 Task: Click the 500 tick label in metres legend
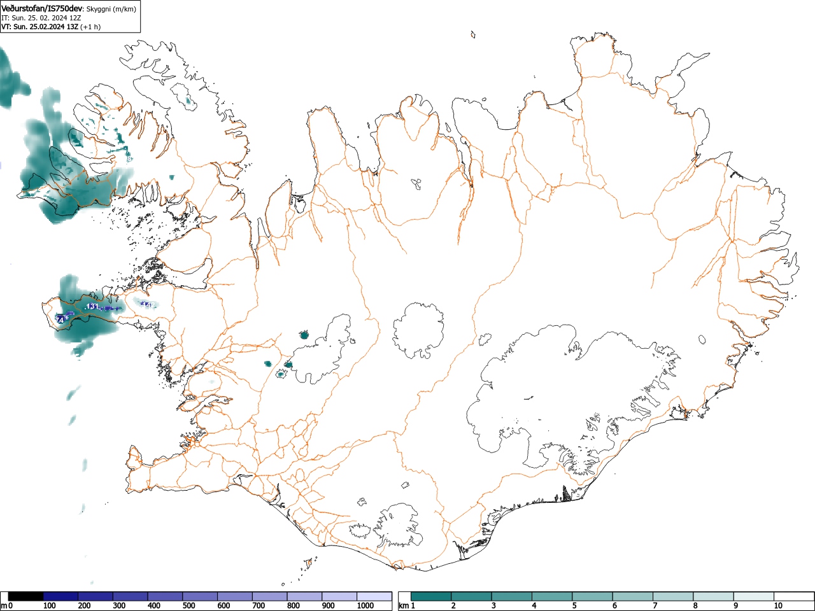(188, 606)
